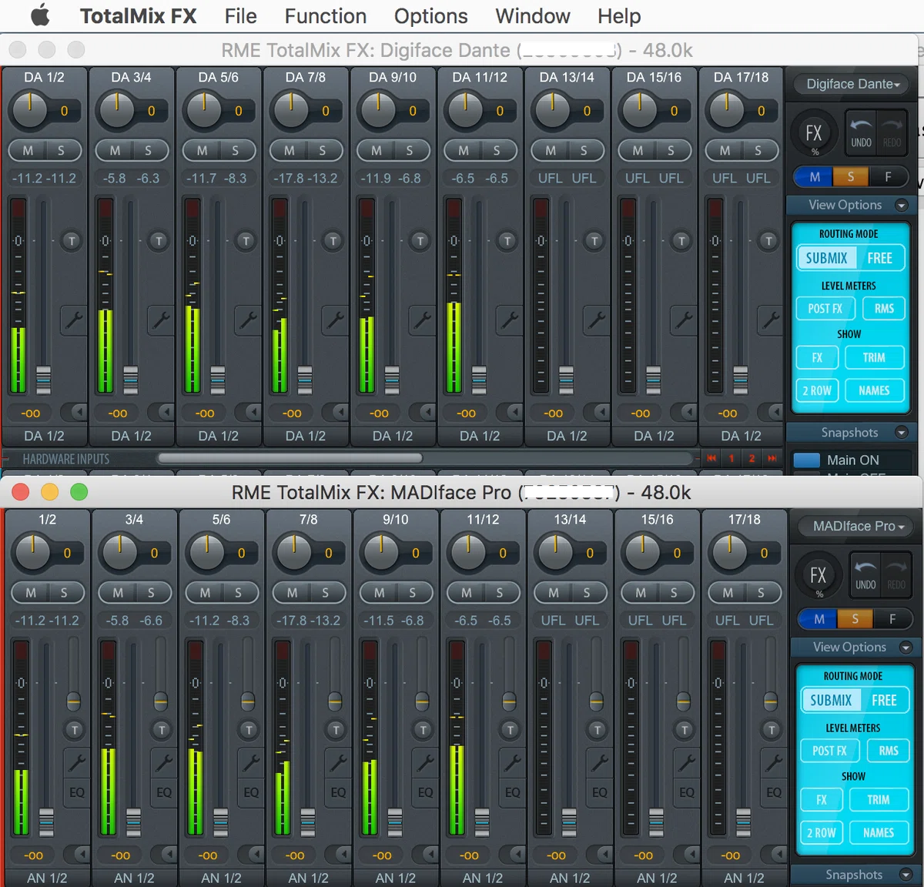This screenshot has height=887, width=924.
Task: Solo DA 3/4 channel
Action: [148, 150]
